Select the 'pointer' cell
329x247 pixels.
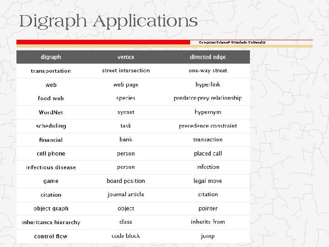(208, 209)
